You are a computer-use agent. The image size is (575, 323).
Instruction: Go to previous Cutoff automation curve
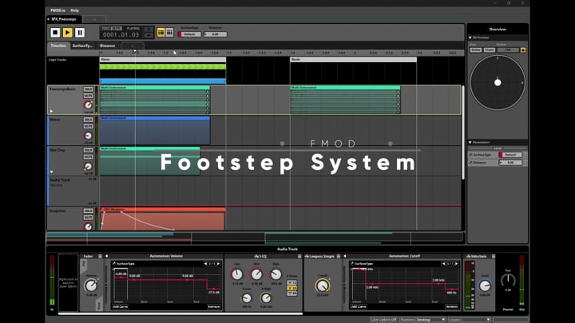point(443,264)
